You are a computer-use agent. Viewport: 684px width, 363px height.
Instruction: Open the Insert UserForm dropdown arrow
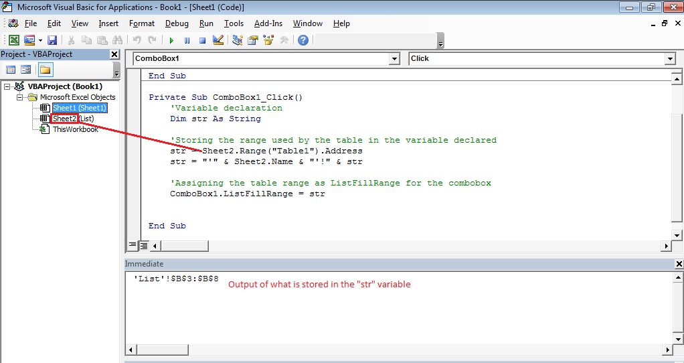tap(40, 41)
